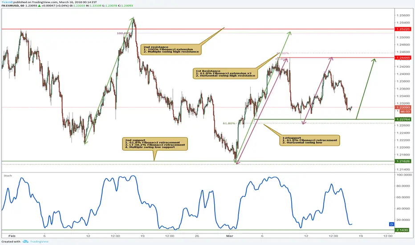415x245 pixels.
Task: Click the 80.0000 stochastic axis value
Action: pos(404,186)
